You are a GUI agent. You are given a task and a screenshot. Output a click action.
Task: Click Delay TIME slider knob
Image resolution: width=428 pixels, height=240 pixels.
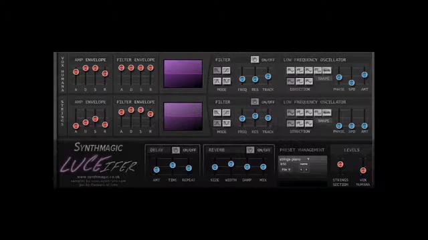[173, 165]
